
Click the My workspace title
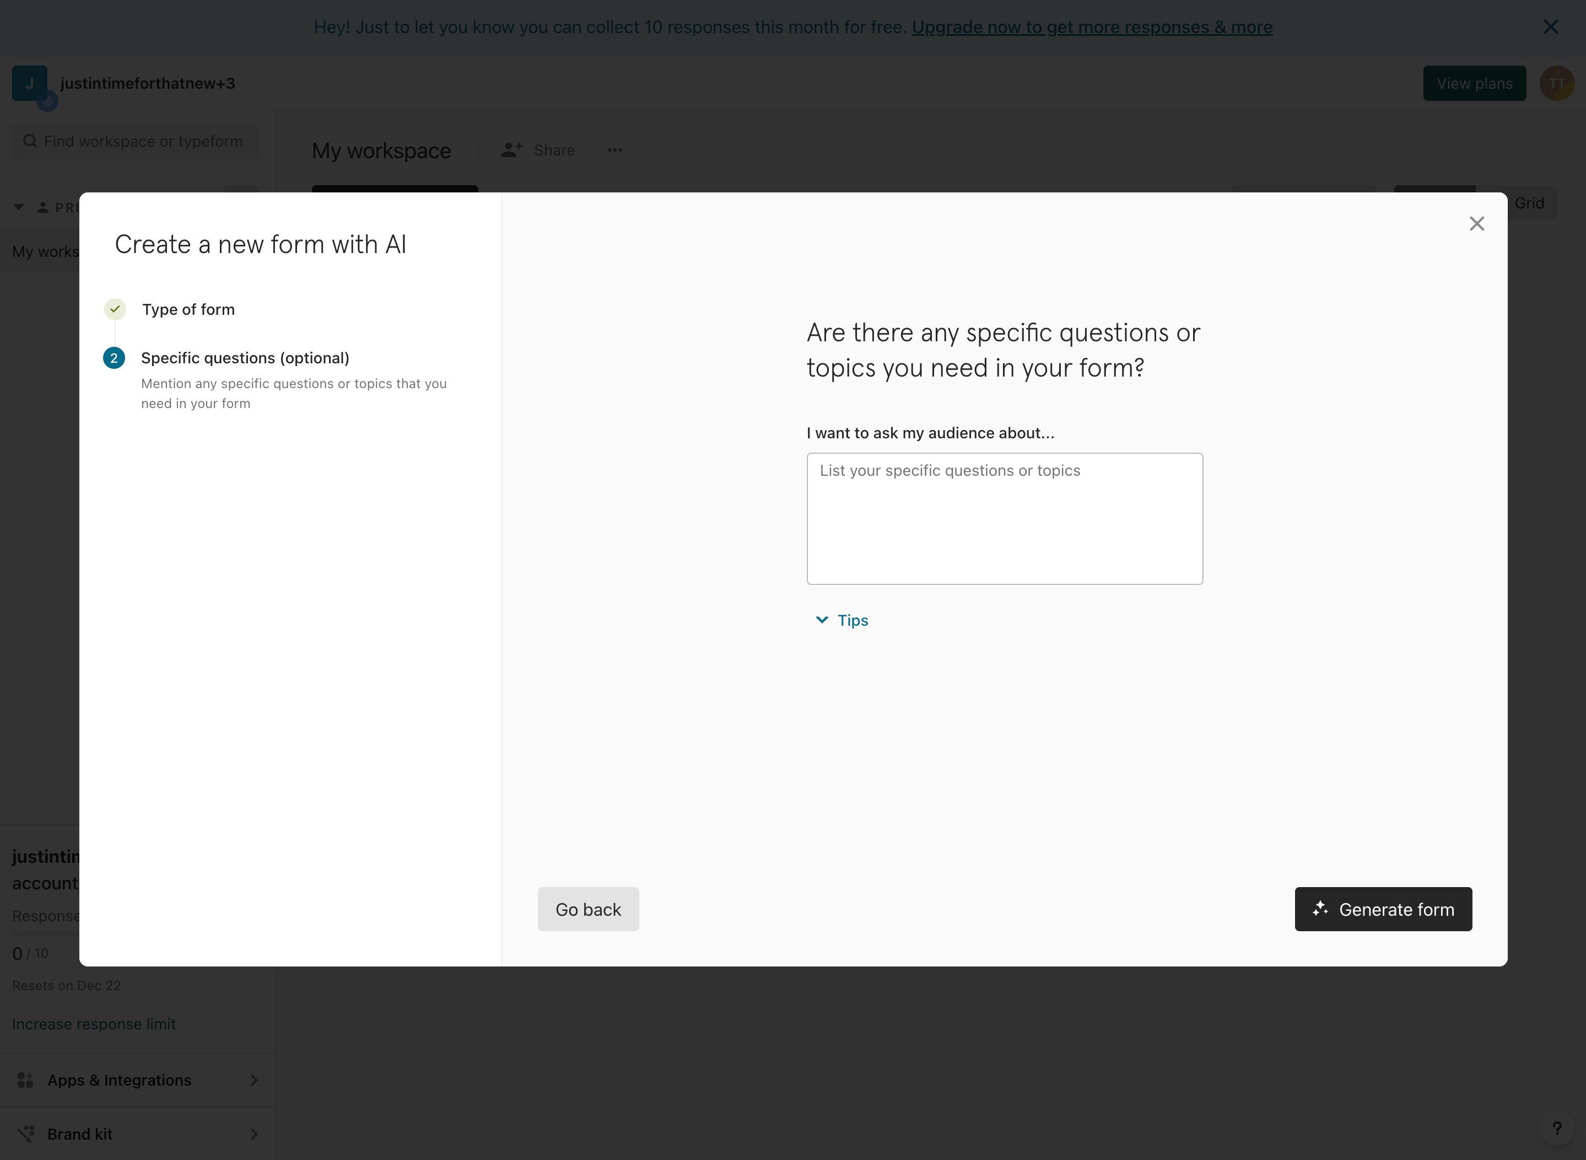tap(381, 151)
